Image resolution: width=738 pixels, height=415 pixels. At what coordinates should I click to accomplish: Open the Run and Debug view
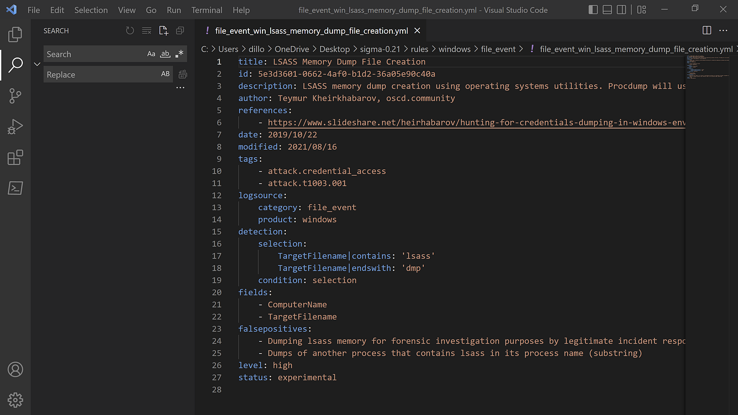point(15,126)
